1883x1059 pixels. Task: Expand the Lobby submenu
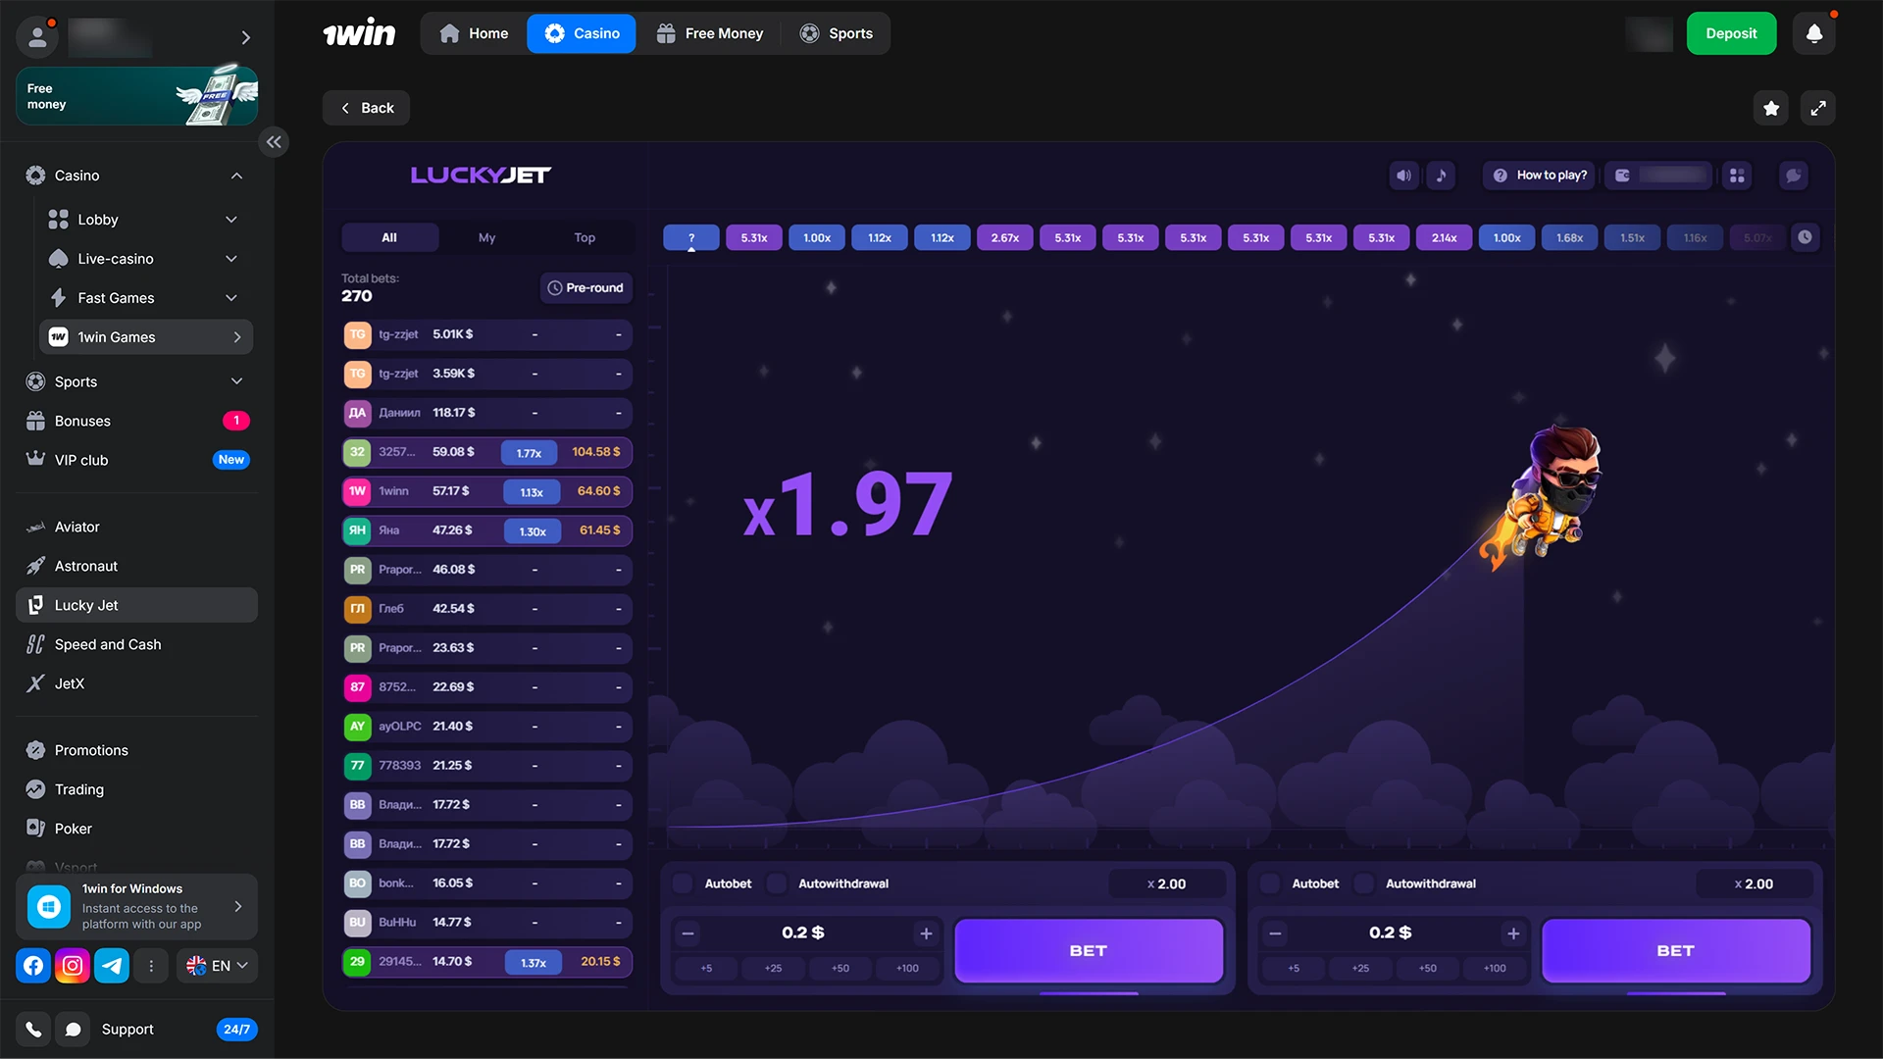point(231,220)
